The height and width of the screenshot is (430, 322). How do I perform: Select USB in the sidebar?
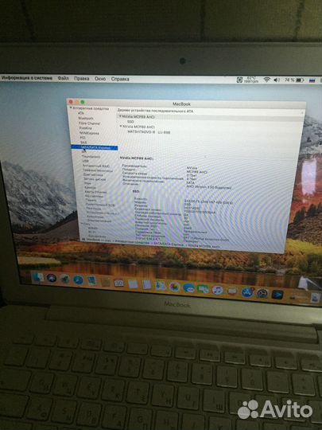85,161
